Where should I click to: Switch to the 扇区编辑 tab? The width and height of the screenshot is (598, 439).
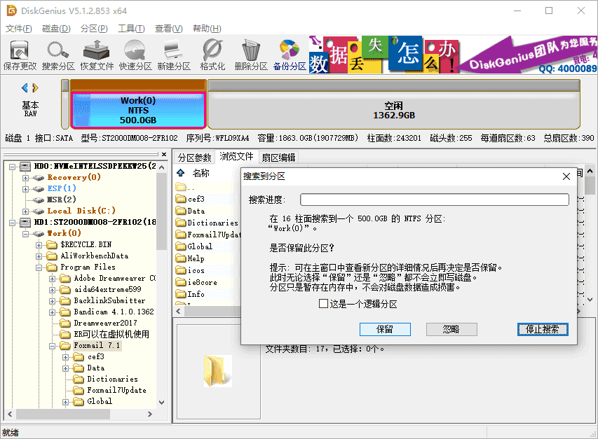[278, 157]
